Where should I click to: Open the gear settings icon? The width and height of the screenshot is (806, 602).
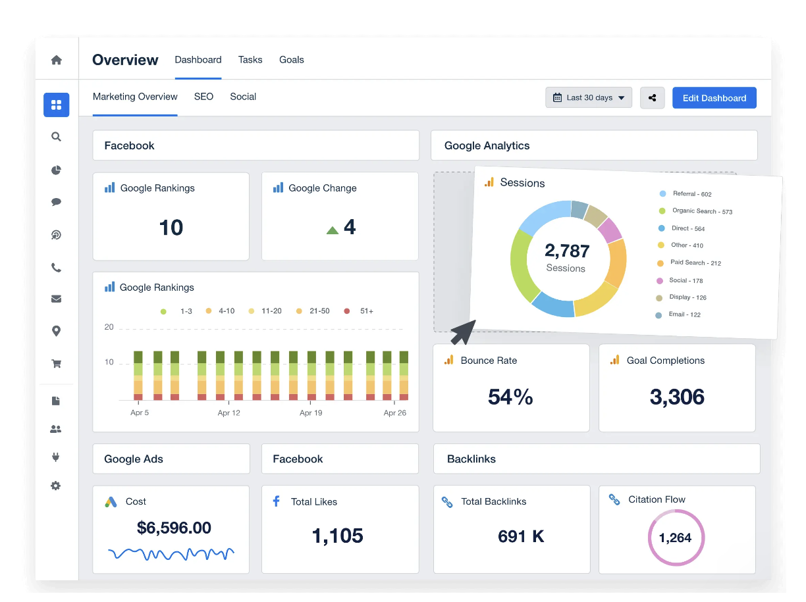click(x=57, y=486)
